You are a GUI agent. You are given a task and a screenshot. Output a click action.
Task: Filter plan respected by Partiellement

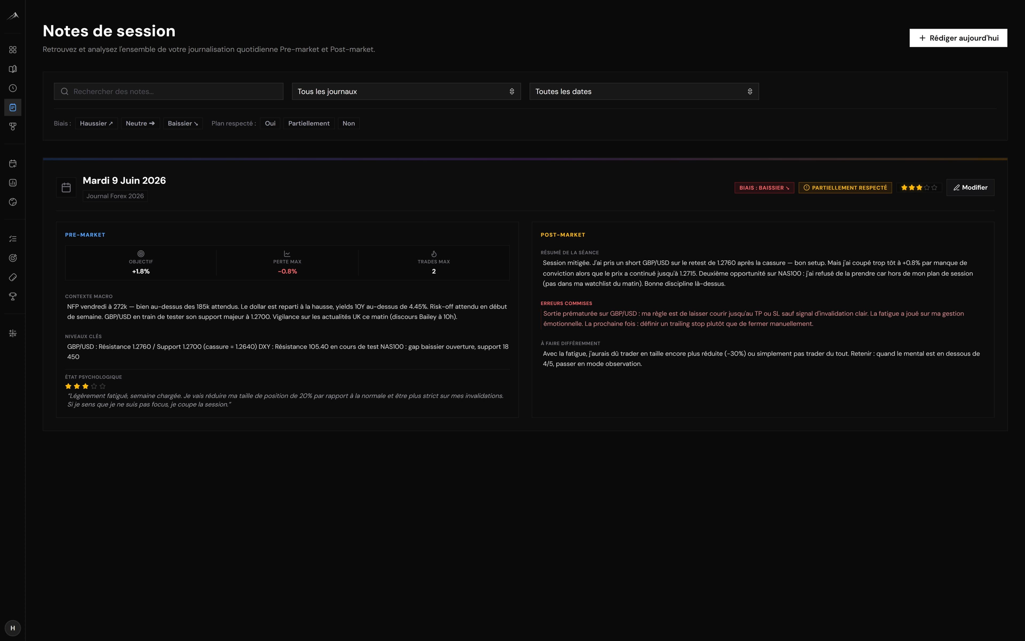point(309,123)
